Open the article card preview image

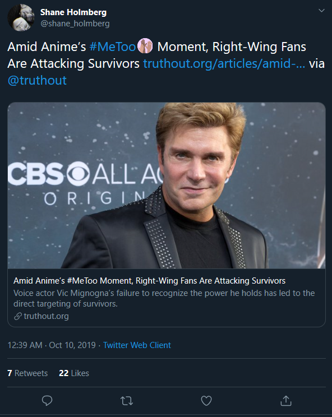point(167,186)
